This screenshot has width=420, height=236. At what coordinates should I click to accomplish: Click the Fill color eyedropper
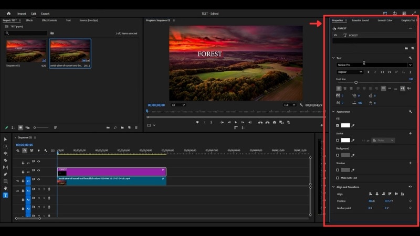coord(353,125)
